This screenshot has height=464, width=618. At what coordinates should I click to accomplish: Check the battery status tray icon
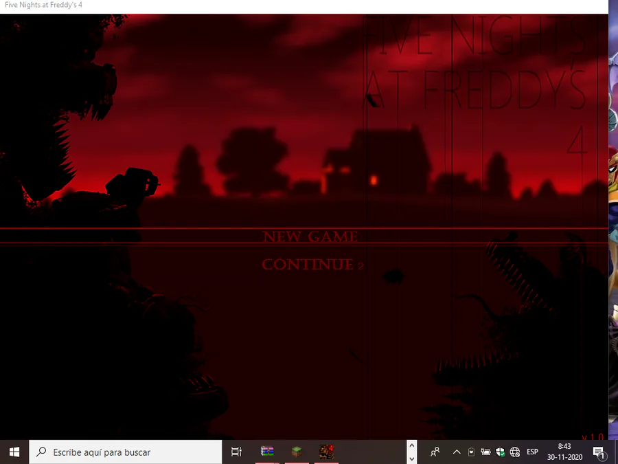(471, 452)
